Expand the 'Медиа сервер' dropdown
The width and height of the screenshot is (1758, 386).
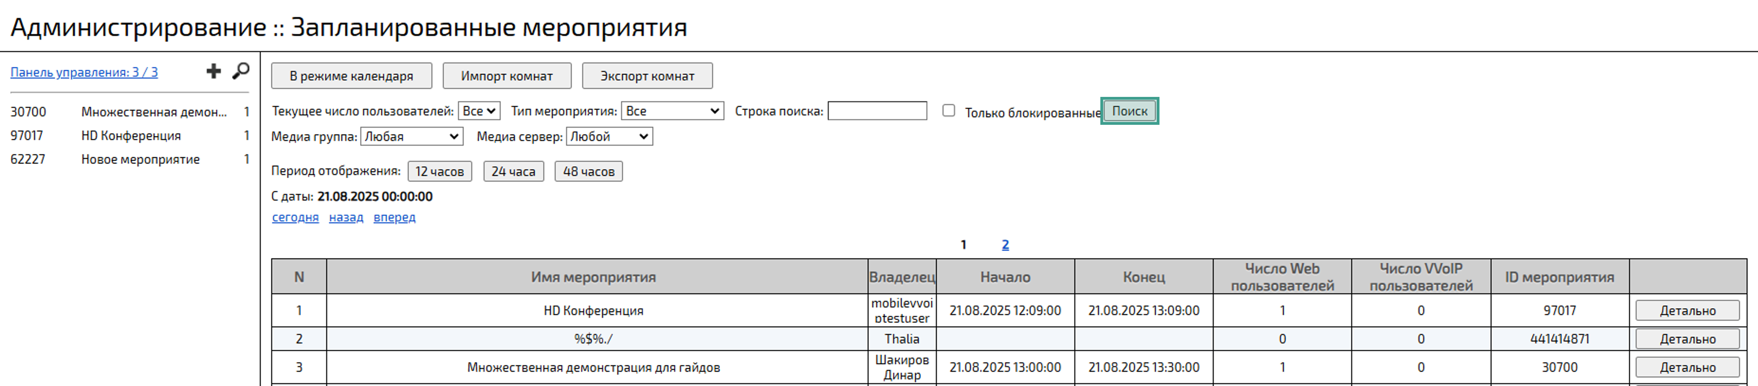(x=609, y=137)
